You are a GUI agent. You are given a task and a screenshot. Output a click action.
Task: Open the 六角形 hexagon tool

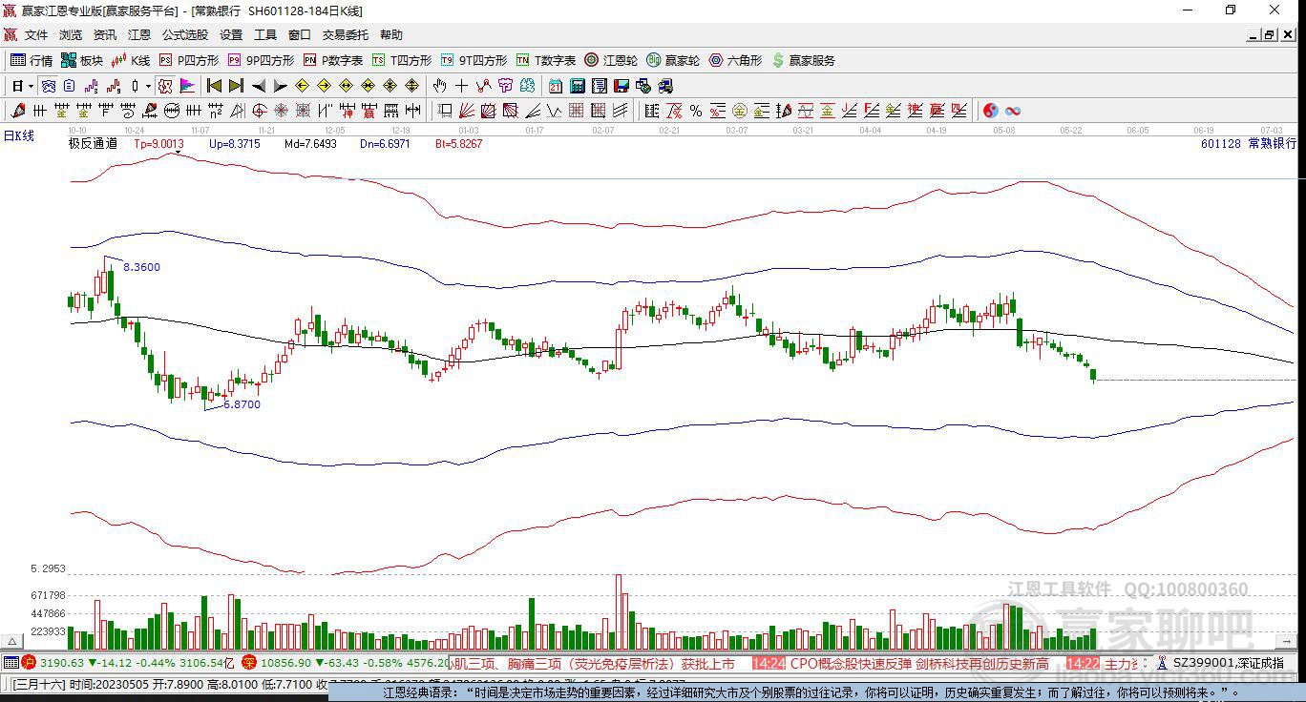click(735, 60)
